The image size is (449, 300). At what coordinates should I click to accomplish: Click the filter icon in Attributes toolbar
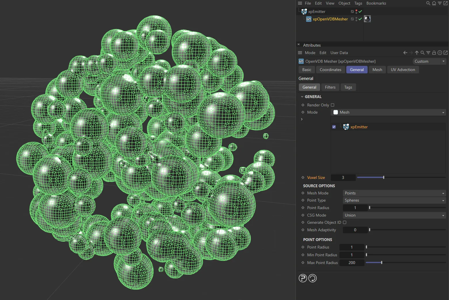[428, 53]
